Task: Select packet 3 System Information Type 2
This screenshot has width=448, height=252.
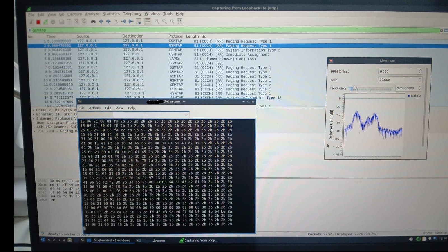Action: (237, 50)
